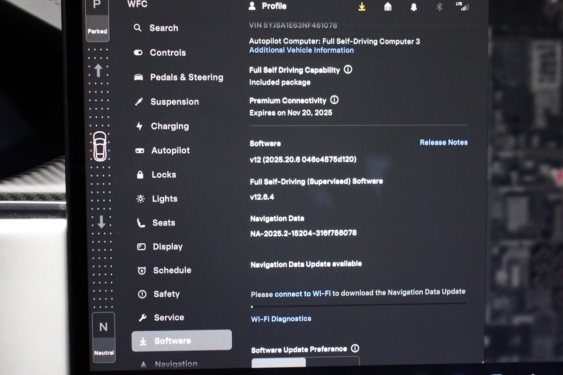The height and width of the screenshot is (375, 563).
Task: Open Bluetooth settings via its icon
Action: click(438, 7)
